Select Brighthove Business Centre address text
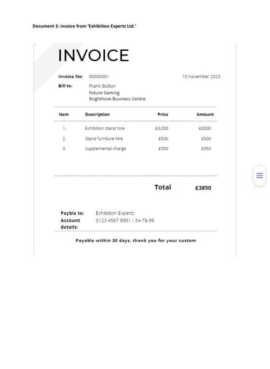 tap(117, 99)
